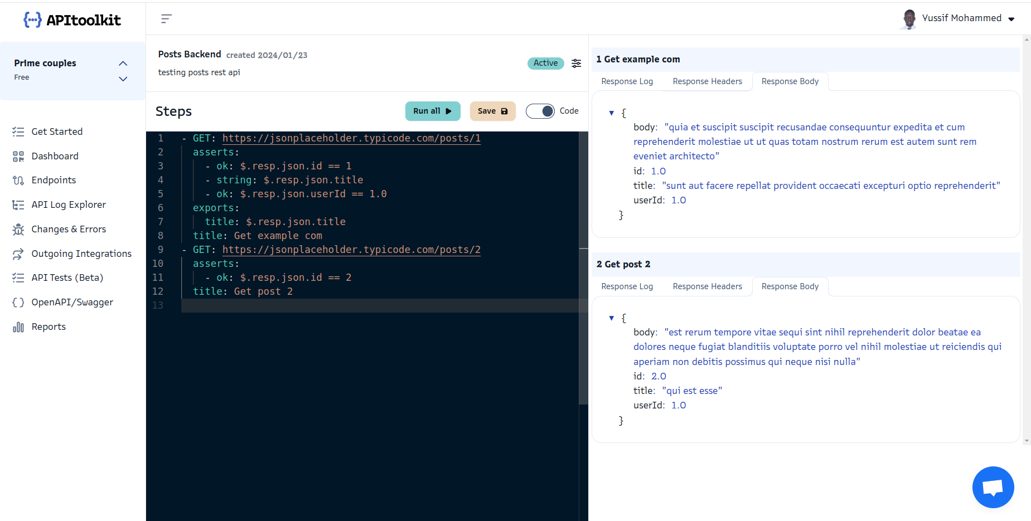The height and width of the screenshot is (521, 1031).
Task: Click the code editor vertical scrollbar
Action: (583, 267)
